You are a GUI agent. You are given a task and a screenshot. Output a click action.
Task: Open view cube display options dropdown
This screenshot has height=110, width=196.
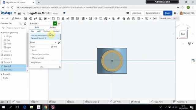[x=190, y=43]
